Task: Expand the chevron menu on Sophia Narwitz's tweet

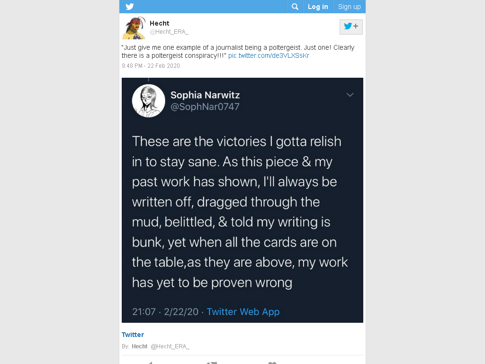Action: [x=350, y=95]
